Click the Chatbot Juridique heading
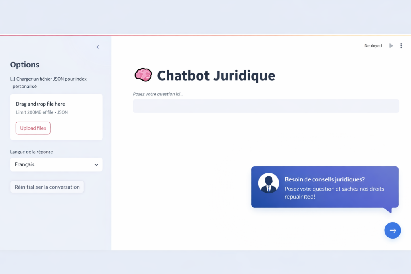This screenshot has width=411, height=274. click(216, 75)
